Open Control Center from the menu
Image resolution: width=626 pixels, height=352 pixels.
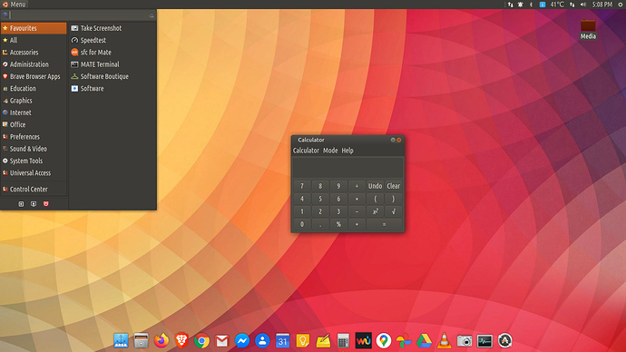click(x=34, y=190)
